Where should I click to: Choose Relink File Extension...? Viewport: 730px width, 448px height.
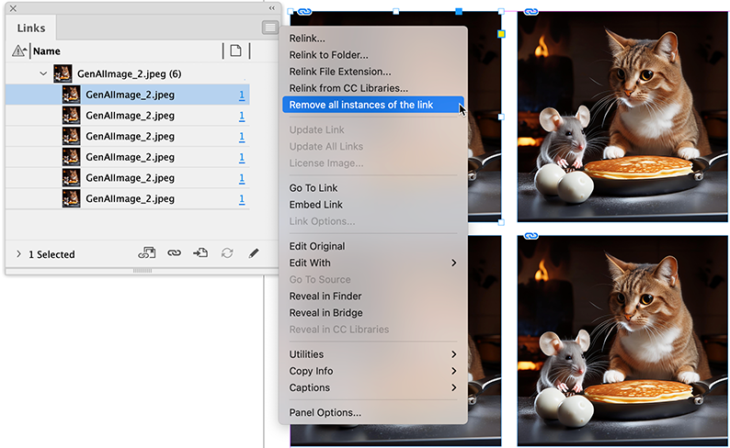[373, 72]
